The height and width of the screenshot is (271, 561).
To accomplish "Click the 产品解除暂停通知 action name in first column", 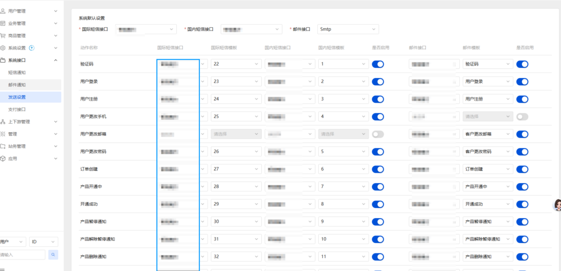I will (x=98, y=239).
